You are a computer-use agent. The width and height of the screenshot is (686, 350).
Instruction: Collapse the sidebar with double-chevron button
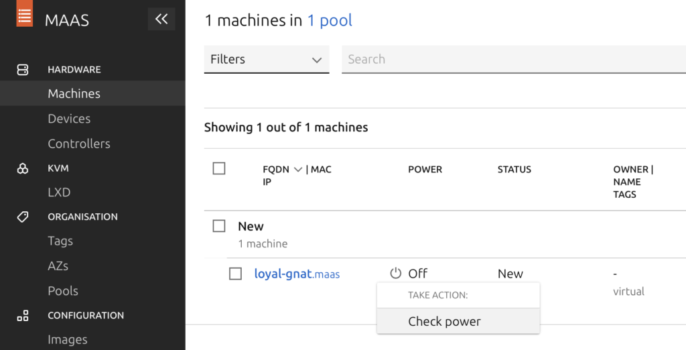point(161,19)
